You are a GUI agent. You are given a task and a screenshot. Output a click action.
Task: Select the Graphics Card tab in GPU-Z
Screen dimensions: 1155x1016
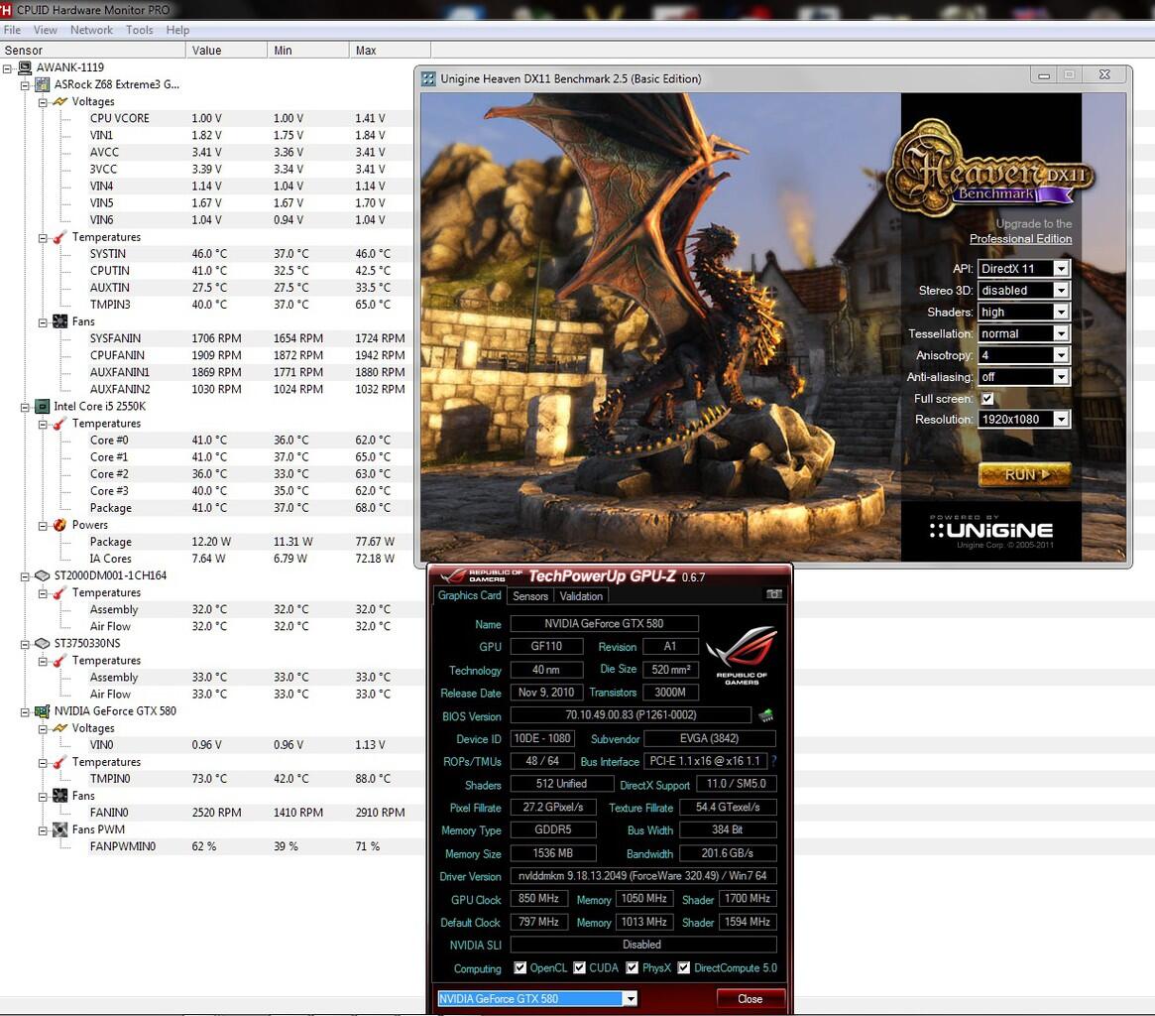[x=469, y=595]
